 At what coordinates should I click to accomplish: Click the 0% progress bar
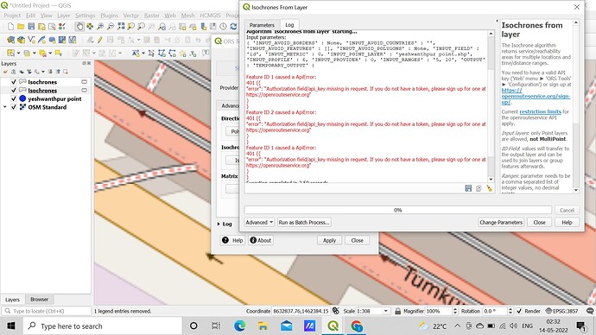397,210
